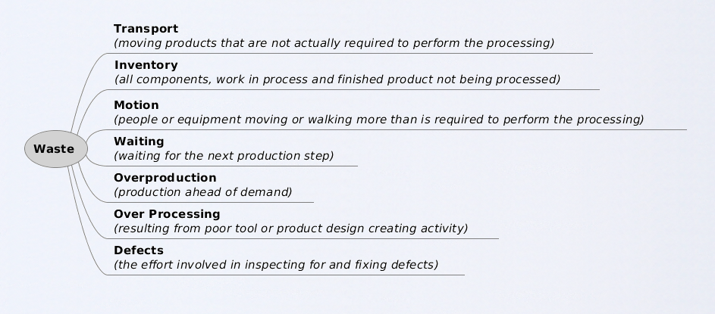This screenshot has height=314, width=715.
Task: Click the 'people or equipment moving' description
Action: click(x=378, y=120)
